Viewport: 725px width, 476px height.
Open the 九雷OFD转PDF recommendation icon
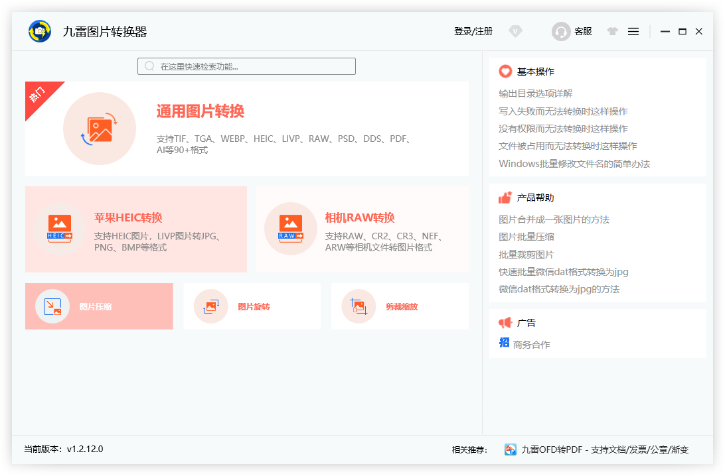tap(510, 449)
